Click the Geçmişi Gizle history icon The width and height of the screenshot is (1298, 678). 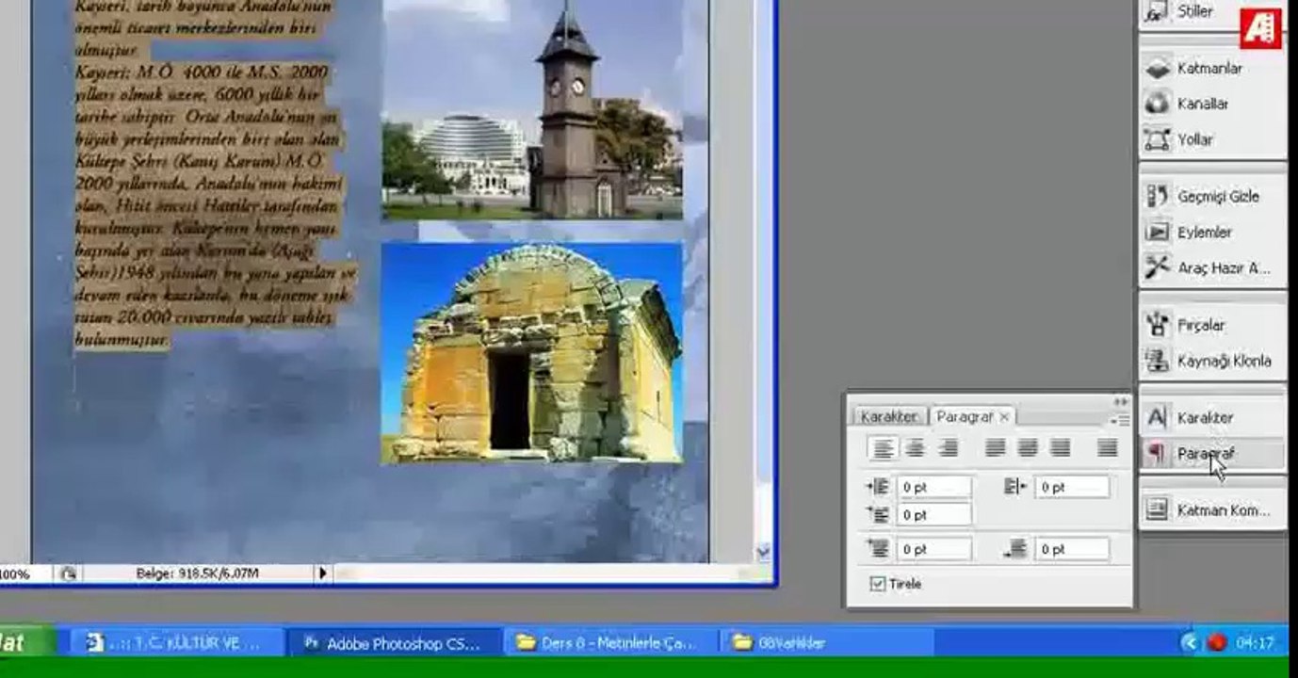1157,197
